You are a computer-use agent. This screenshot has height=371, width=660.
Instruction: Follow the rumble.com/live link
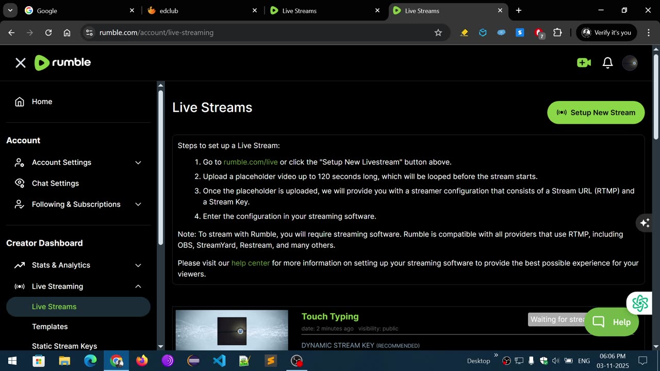251,162
